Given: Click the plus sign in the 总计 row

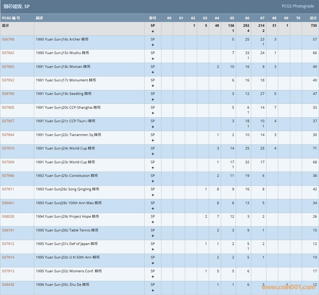Looking at the screenshot, I should pos(153,31).
